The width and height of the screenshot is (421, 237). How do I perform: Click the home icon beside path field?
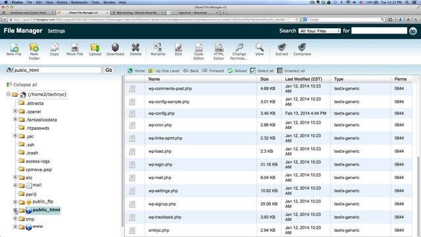click(x=9, y=70)
